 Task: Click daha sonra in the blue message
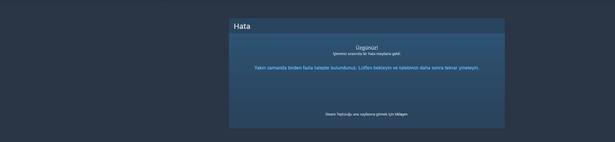click(432, 68)
